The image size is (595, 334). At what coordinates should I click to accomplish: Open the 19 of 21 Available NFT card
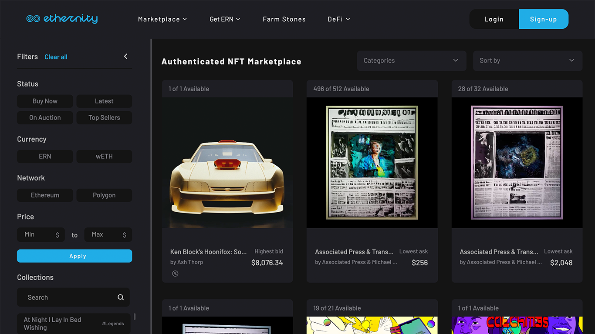(372, 317)
